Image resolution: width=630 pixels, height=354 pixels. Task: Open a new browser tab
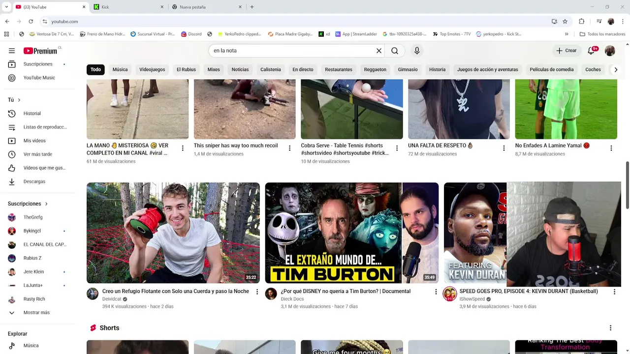(252, 7)
